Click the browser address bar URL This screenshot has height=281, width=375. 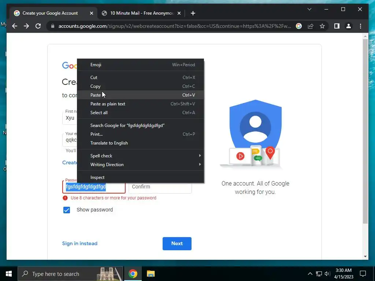(175, 26)
